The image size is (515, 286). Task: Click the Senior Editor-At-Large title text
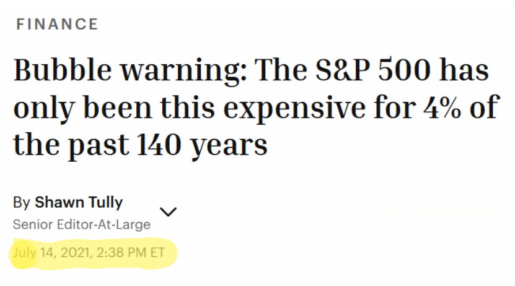[81, 224]
